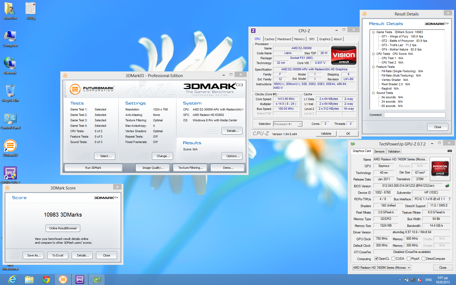Switch to CPU-Z taskbar button
Screen dimensions: 456x285
[x=80, y=279]
